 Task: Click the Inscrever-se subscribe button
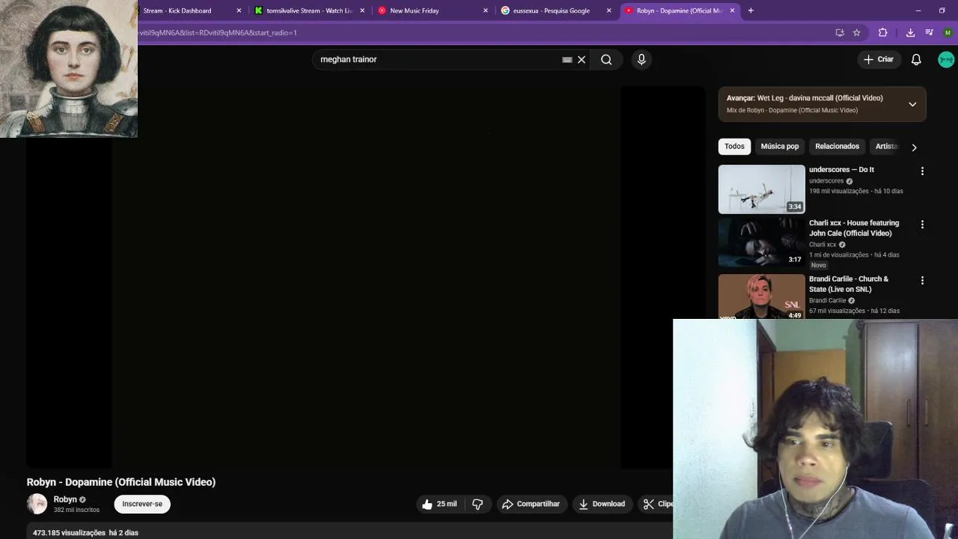pyautogui.click(x=142, y=504)
